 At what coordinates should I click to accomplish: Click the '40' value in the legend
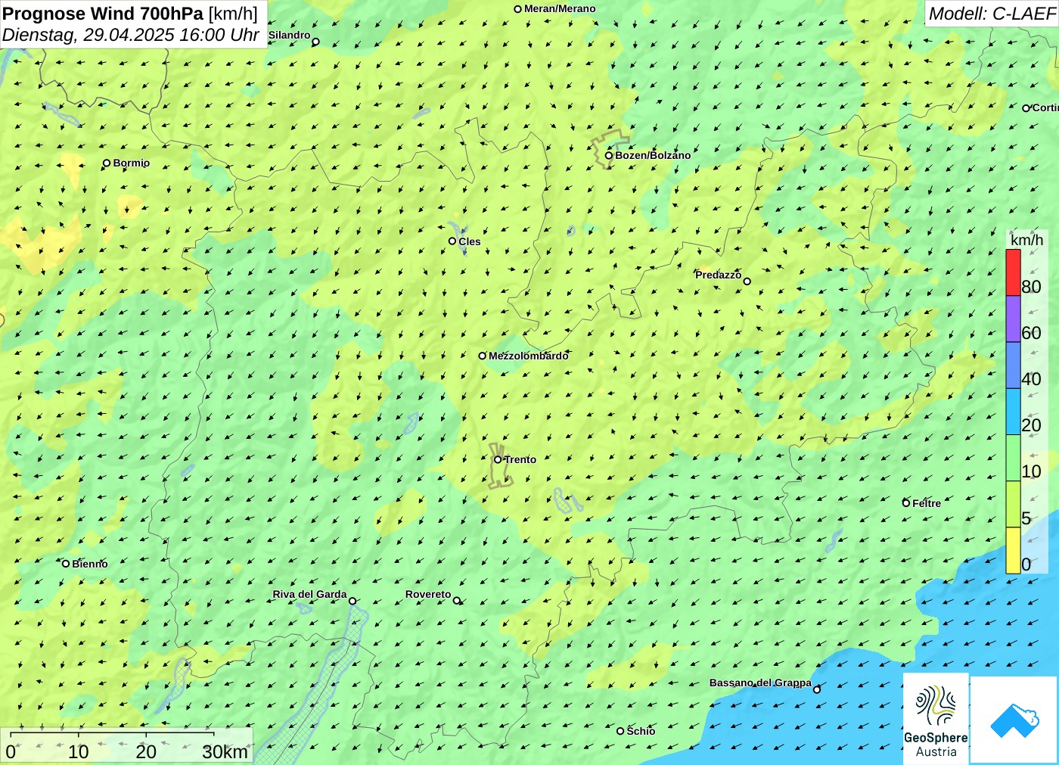click(1031, 379)
